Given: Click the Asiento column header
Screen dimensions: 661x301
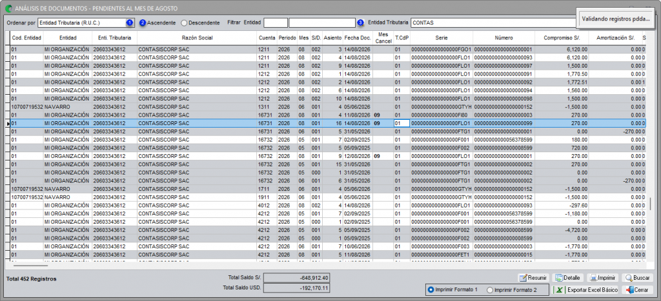Looking at the screenshot, I should point(333,38).
